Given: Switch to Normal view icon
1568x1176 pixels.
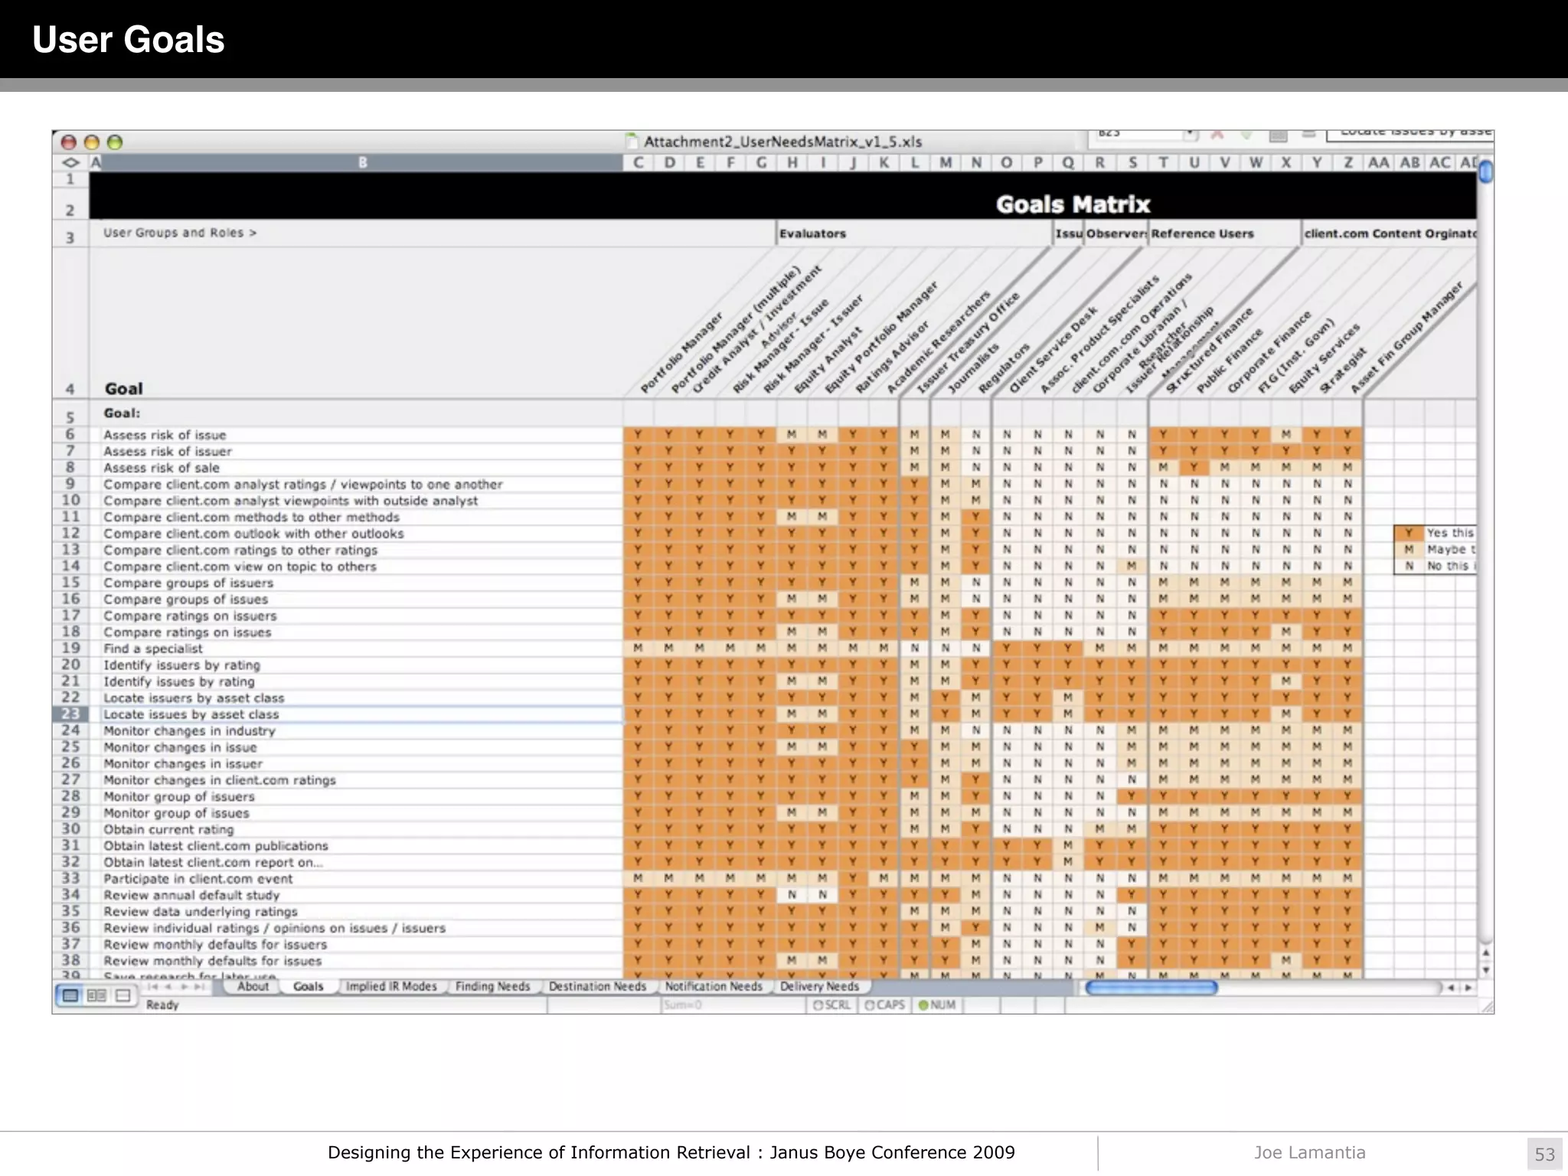Looking at the screenshot, I should pyautogui.click(x=70, y=995).
